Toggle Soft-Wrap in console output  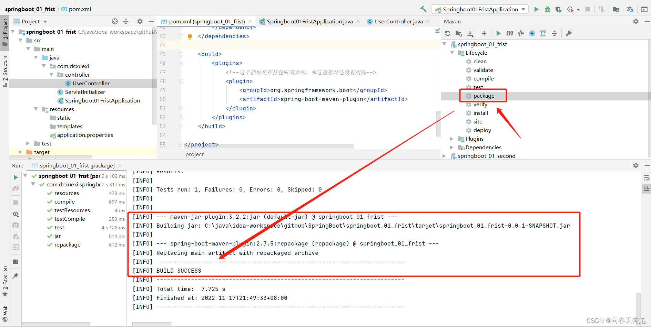point(646,178)
